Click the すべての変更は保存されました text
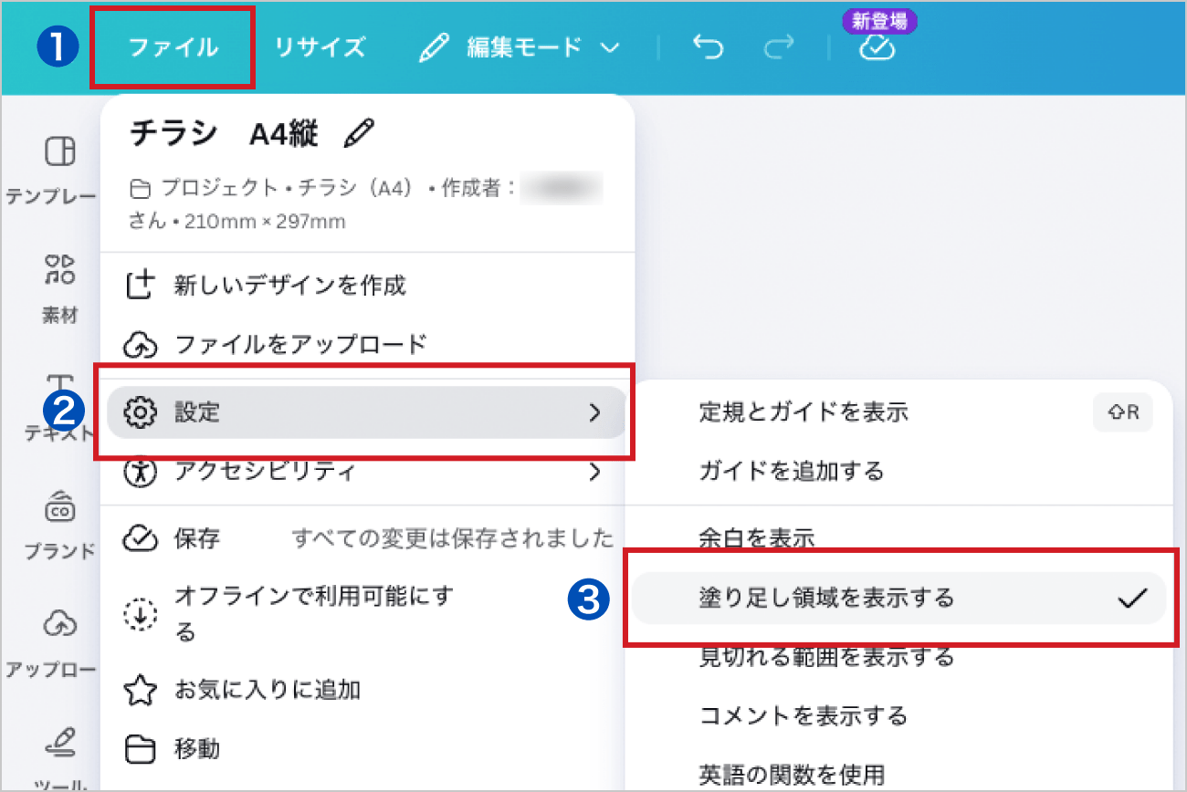Screen dimensions: 1187x792 click(x=453, y=538)
